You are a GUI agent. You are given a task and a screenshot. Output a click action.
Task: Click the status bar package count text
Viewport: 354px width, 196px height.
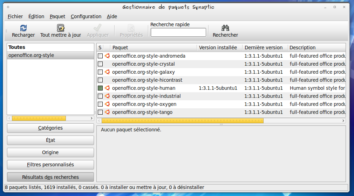point(104,187)
